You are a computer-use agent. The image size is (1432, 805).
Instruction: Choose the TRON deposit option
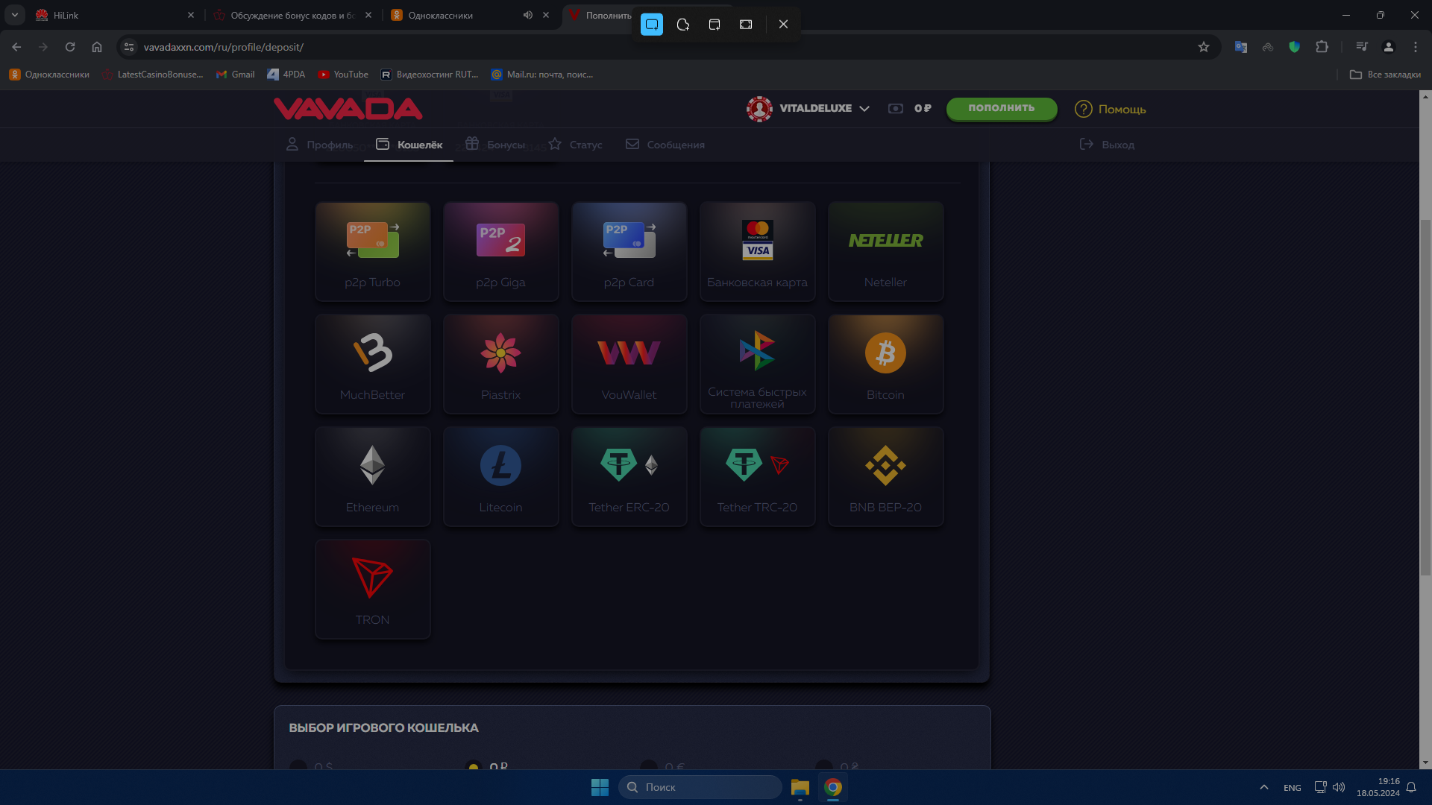click(x=372, y=589)
